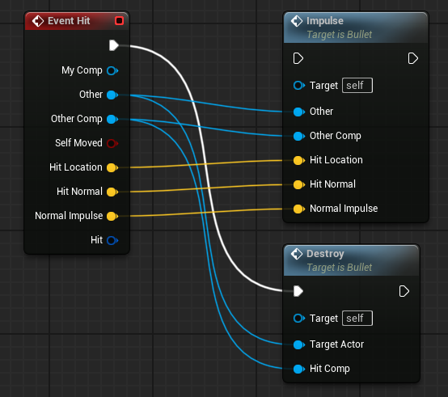Screen dimensions: 448x397
Task: Click the Hit Location output pin on Event Hit
Action: point(112,167)
